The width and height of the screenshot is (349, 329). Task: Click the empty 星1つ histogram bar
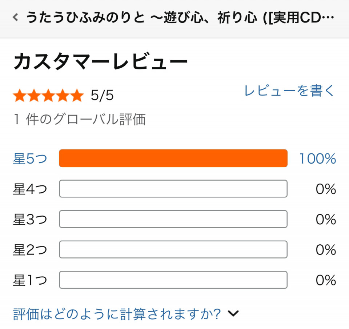(x=173, y=280)
